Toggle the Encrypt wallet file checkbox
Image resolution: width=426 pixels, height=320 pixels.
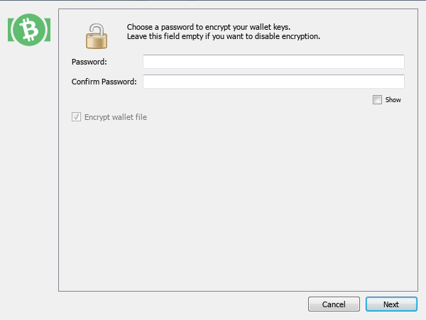tap(77, 117)
